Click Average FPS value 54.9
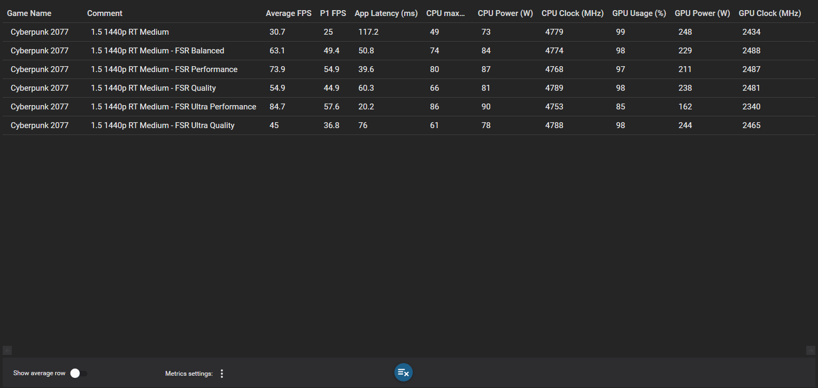 (277, 88)
